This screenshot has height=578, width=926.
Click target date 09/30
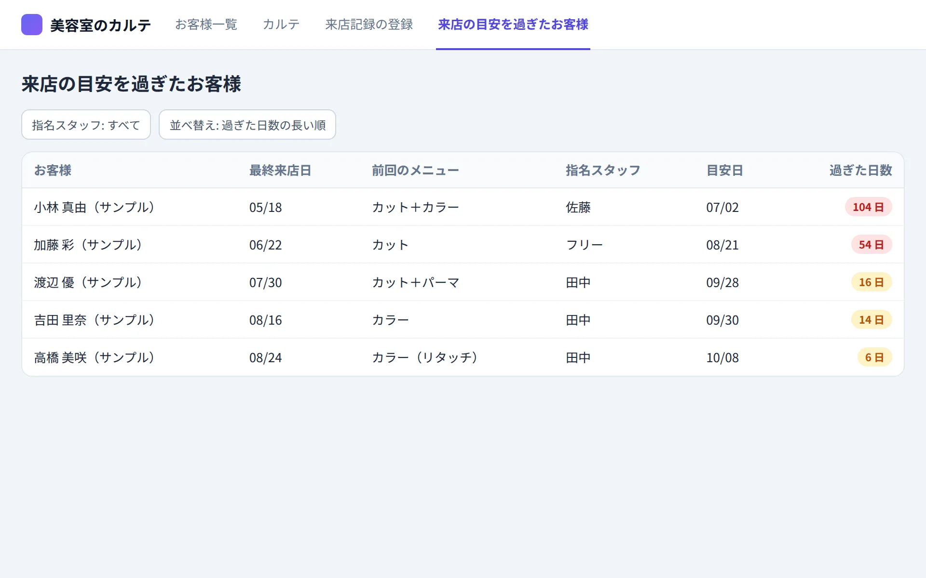[722, 320]
